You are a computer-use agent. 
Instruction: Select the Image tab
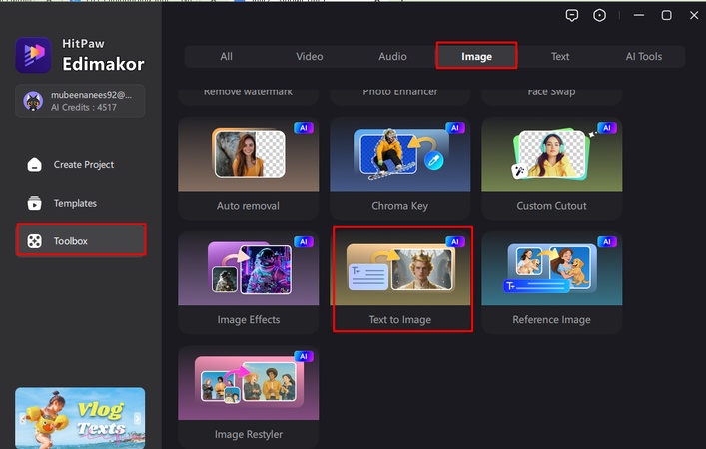tap(476, 57)
